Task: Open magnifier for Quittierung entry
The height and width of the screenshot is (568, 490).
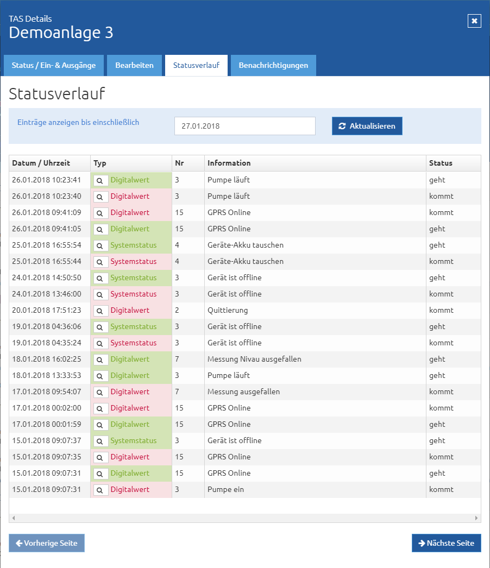Action: (x=100, y=311)
